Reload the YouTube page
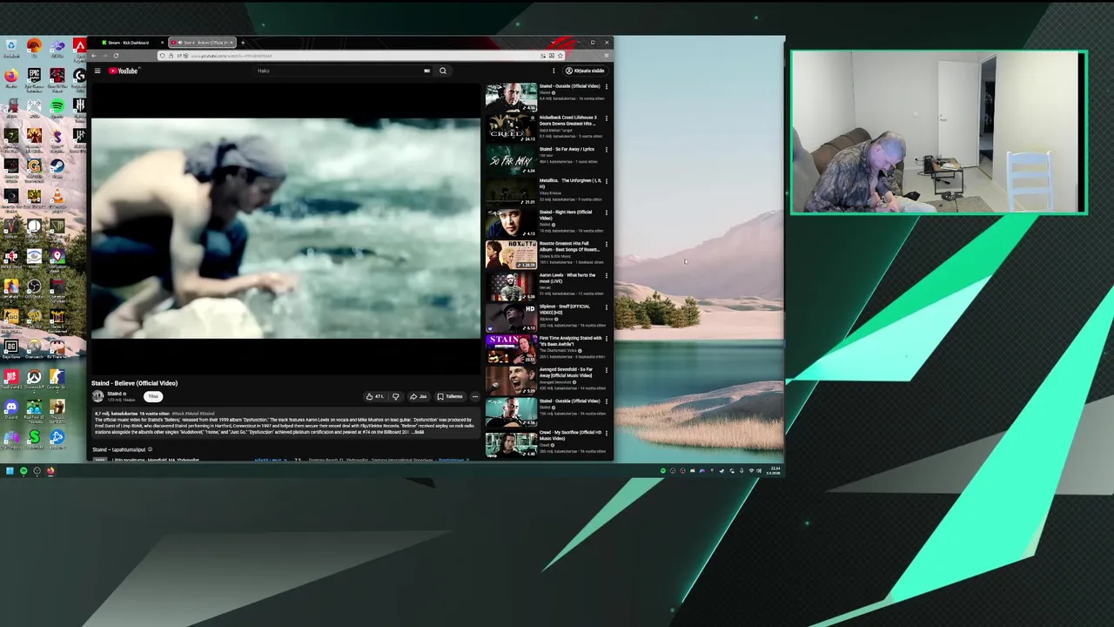The height and width of the screenshot is (627, 1114). tap(116, 56)
